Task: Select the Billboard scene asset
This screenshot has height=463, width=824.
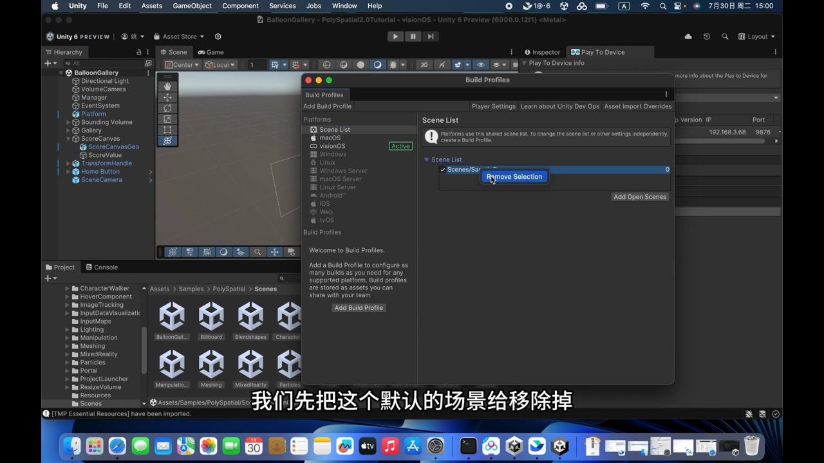Action: click(x=211, y=322)
